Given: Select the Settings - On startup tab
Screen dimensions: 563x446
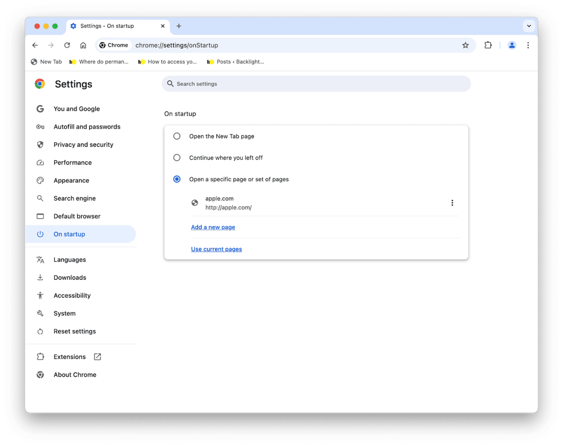Looking at the screenshot, I should coord(118,26).
